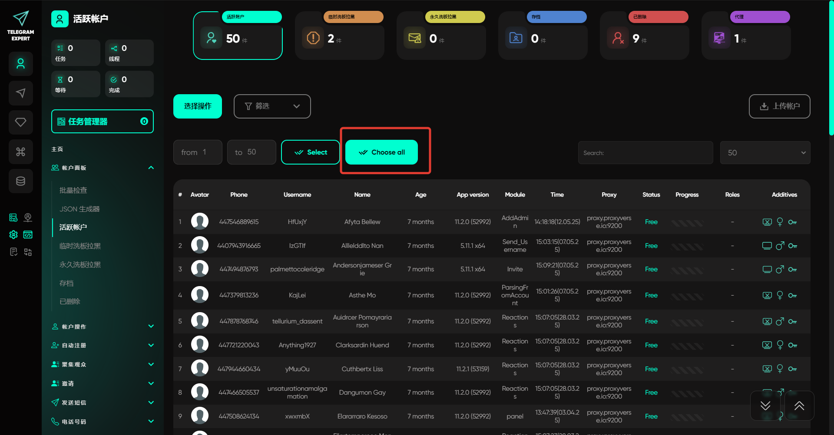Click the gear settings icon in sidebar
Image resolution: width=834 pixels, height=435 pixels.
13,234
